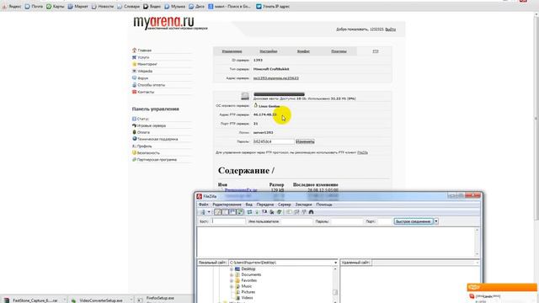Click the Хост input field
The width and height of the screenshot is (539, 303).
click(x=228, y=221)
